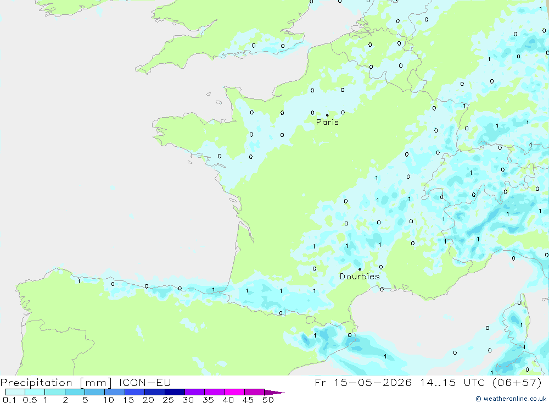Image resolution: width=549 pixels, height=403 pixels.
Task: Pick the 20–25 mm legend color swatch
Action: point(155,392)
